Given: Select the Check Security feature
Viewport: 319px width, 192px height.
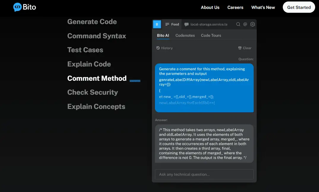Looking at the screenshot, I should [93, 92].
